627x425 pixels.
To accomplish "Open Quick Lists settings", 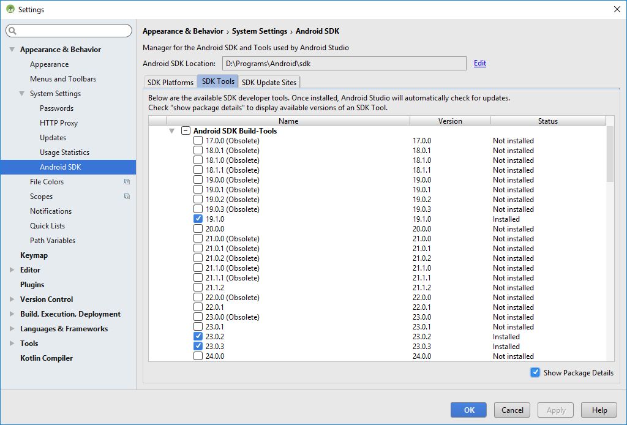I will click(x=48, y=226).
